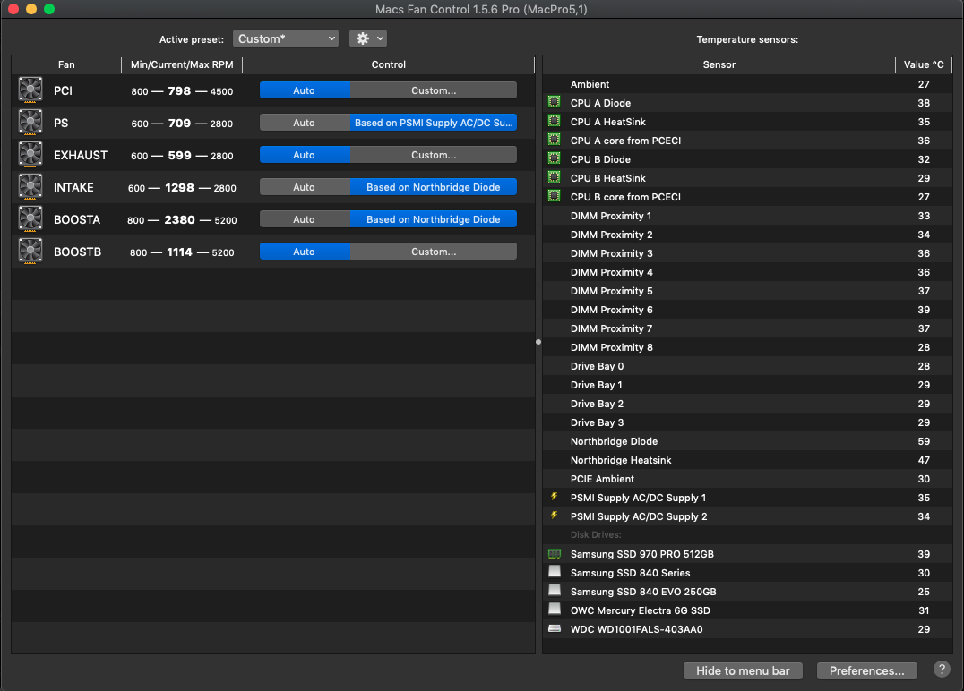Open Custom control for PCI fan
Image resolution: width=964 pixels, height=691 pixels.
click(x=434, y=90)
